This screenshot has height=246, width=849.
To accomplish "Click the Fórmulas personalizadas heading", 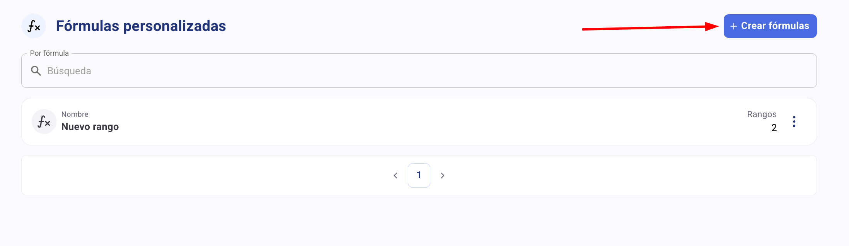I will 141,26.
